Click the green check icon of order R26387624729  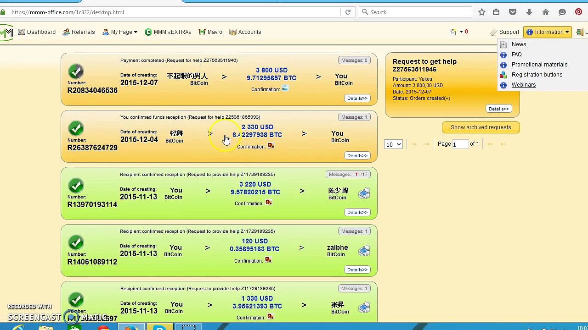tap(76, 128)
